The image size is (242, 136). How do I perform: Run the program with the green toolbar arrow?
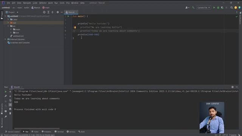point(214,8)
